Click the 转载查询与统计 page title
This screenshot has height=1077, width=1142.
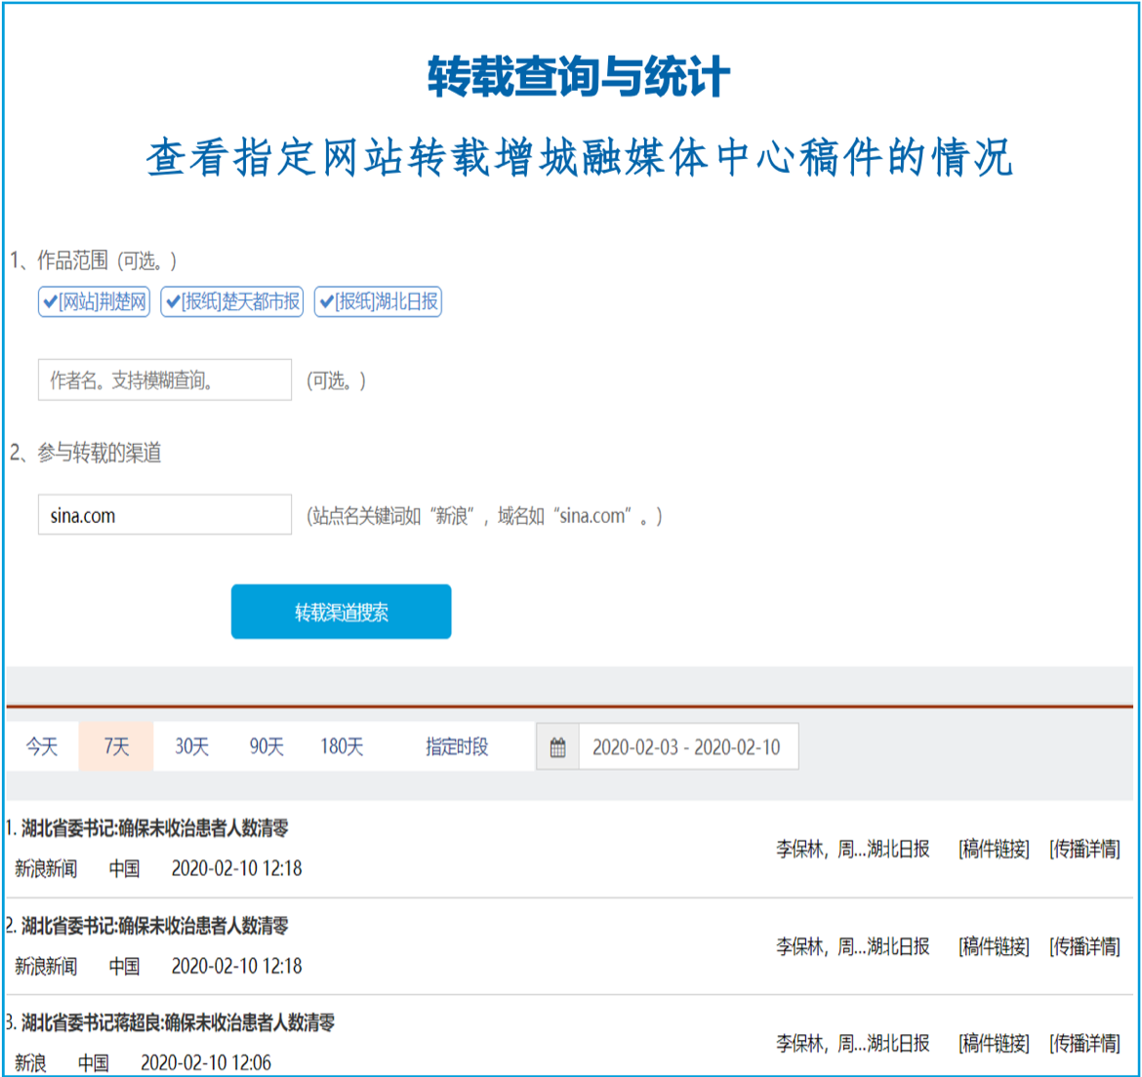578,76
